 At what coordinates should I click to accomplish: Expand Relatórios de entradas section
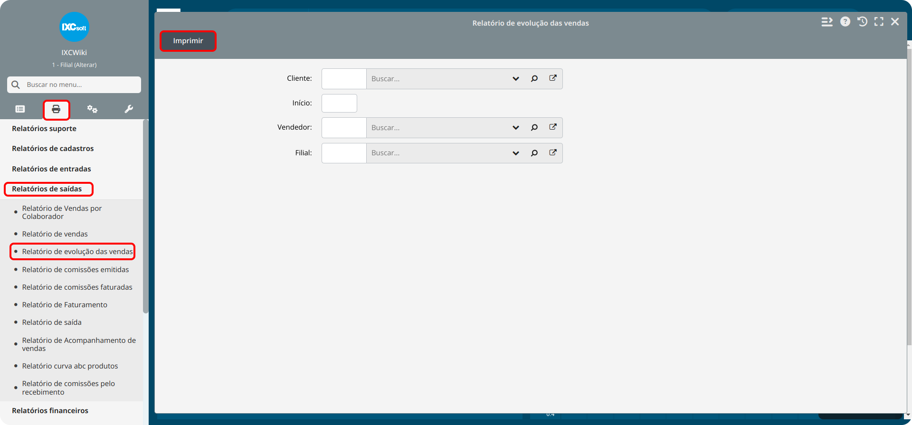[x=51, y=169]
